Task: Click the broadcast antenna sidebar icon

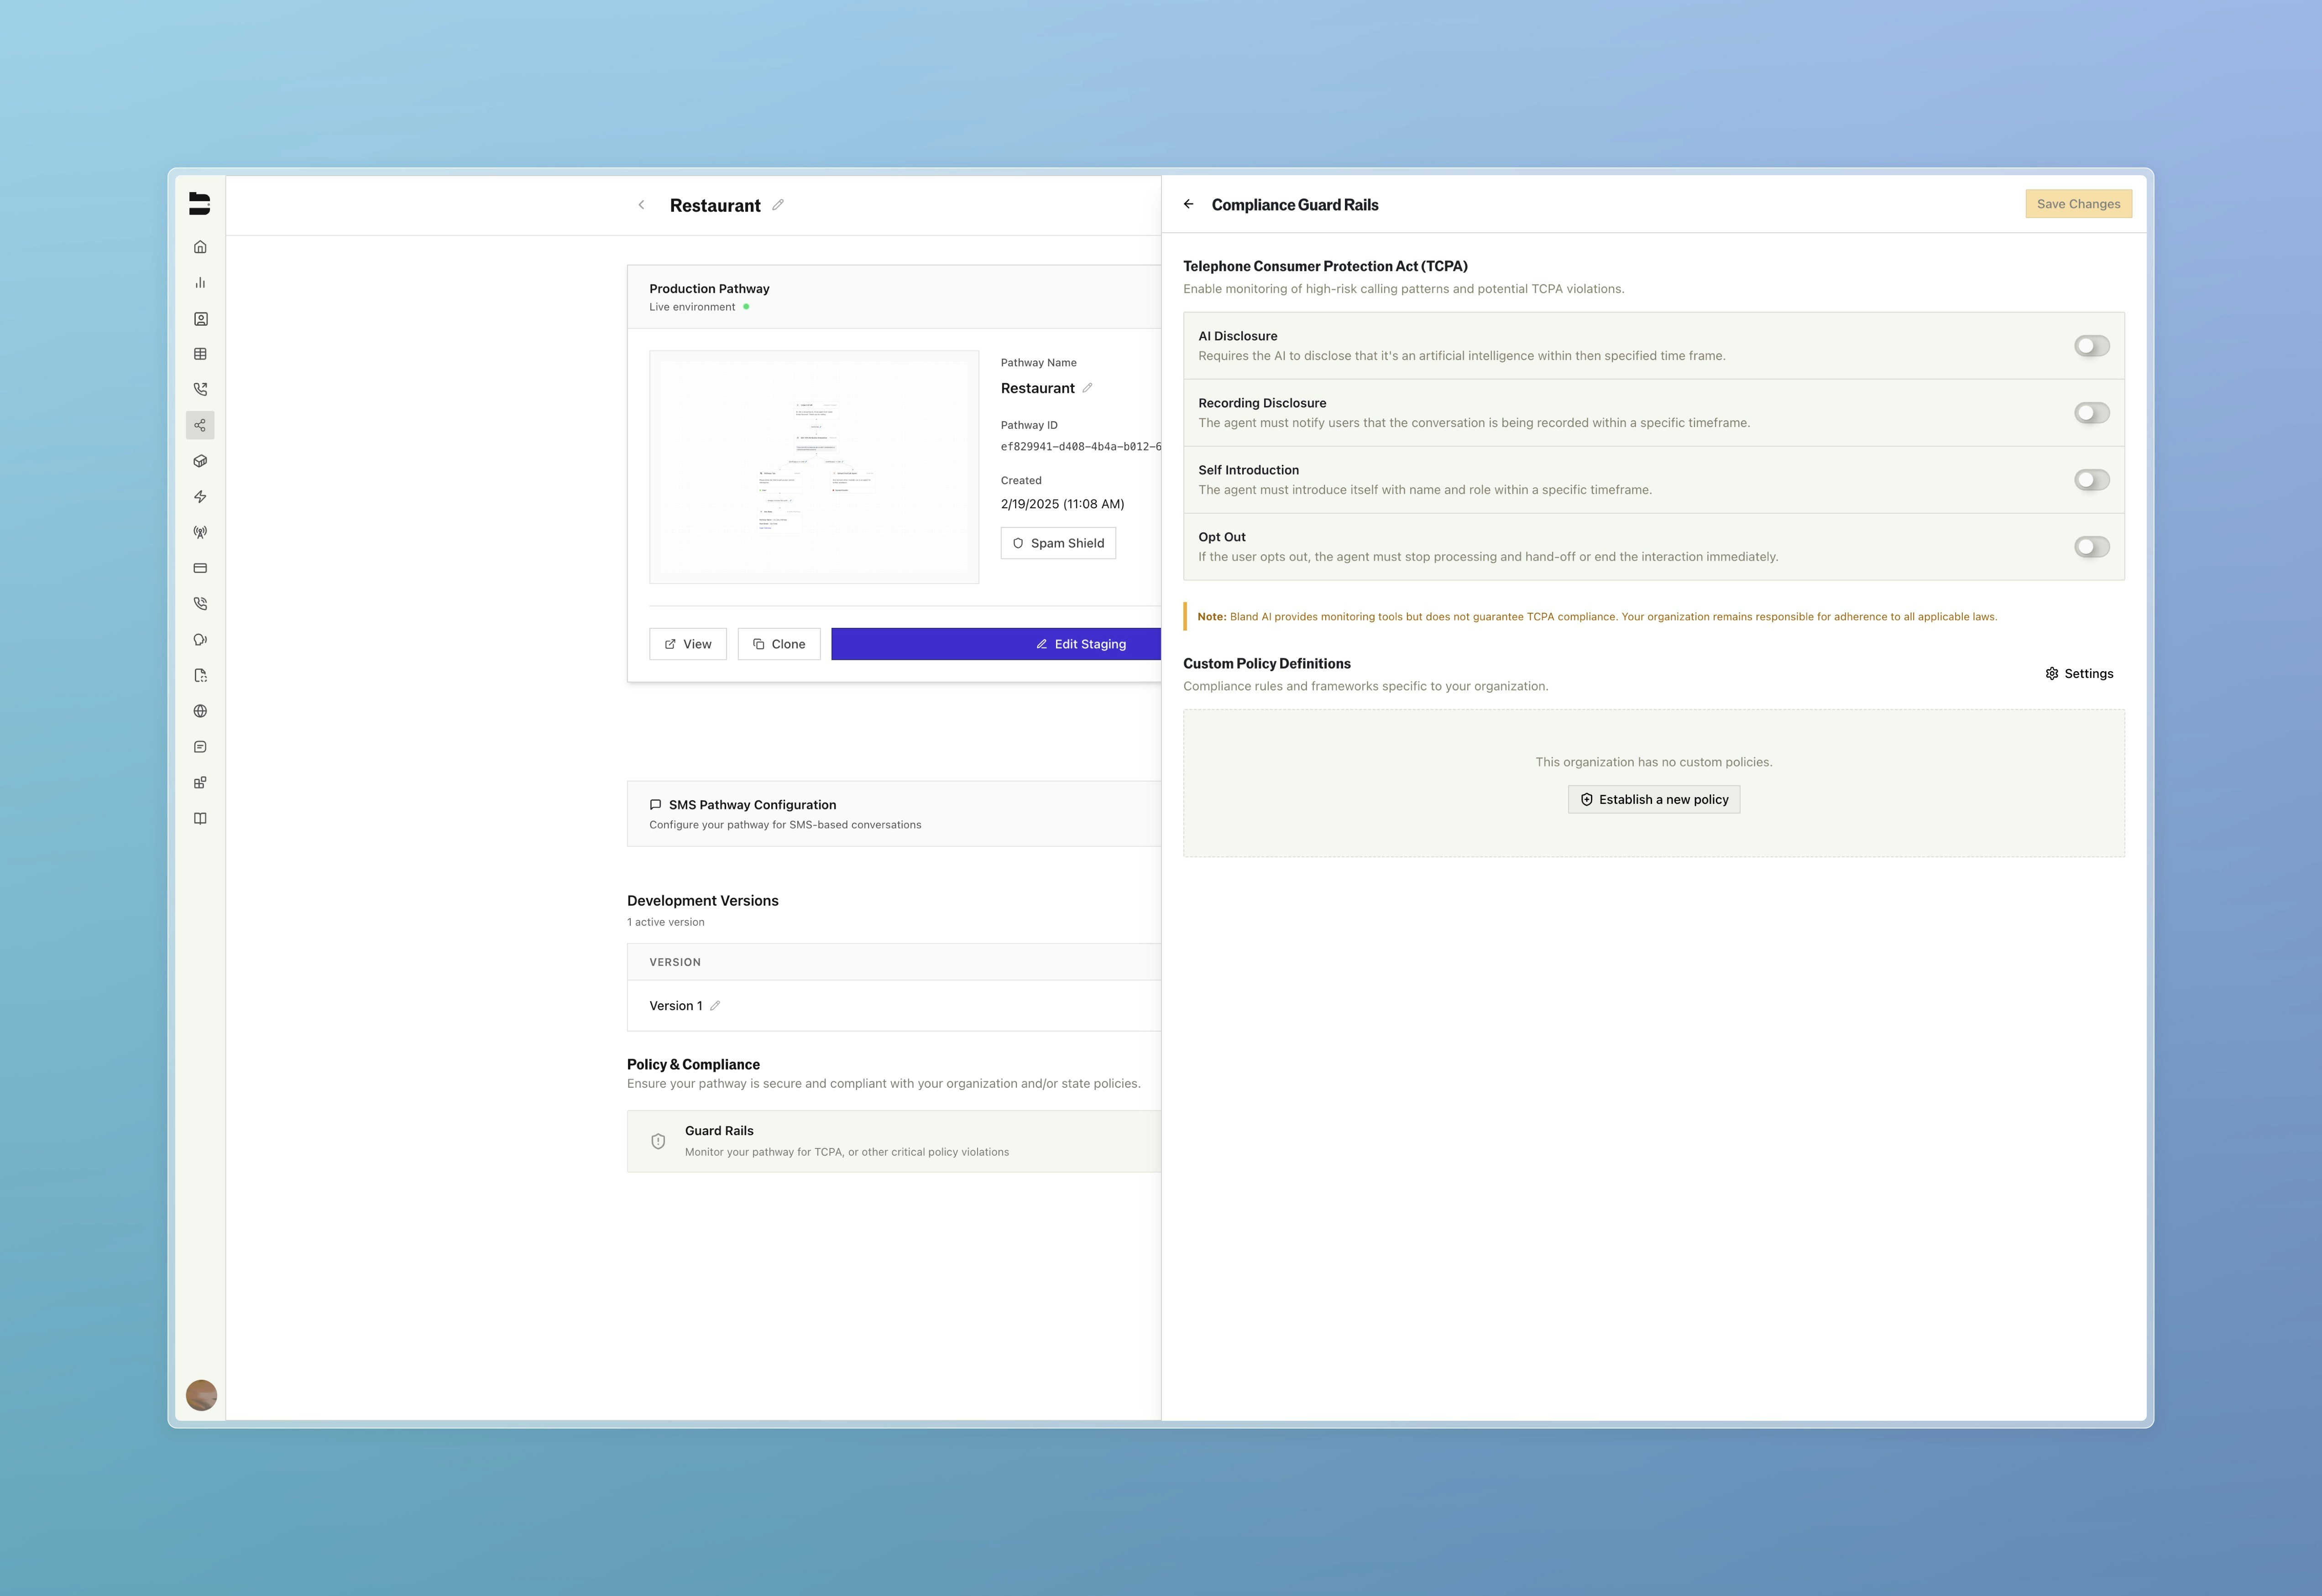Action: (x=200, y=532)
